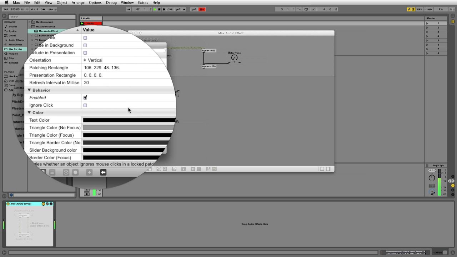Viewport: 457px width, 257px height.
Task: Open the Object menu
Action: pos(62,2)
